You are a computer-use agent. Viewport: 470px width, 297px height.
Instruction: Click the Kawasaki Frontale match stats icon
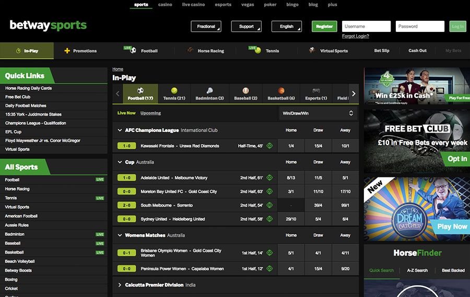click(270, 146)
